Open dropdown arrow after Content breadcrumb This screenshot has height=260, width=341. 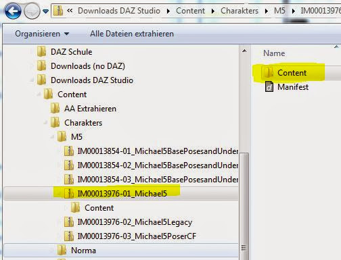pos(213,11)
